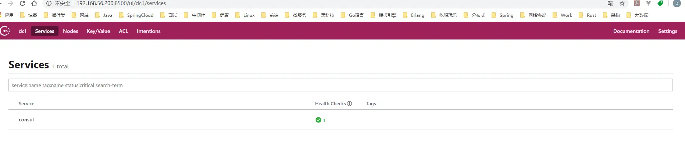Expand the Erlang bookmark folder

point(414,15)
